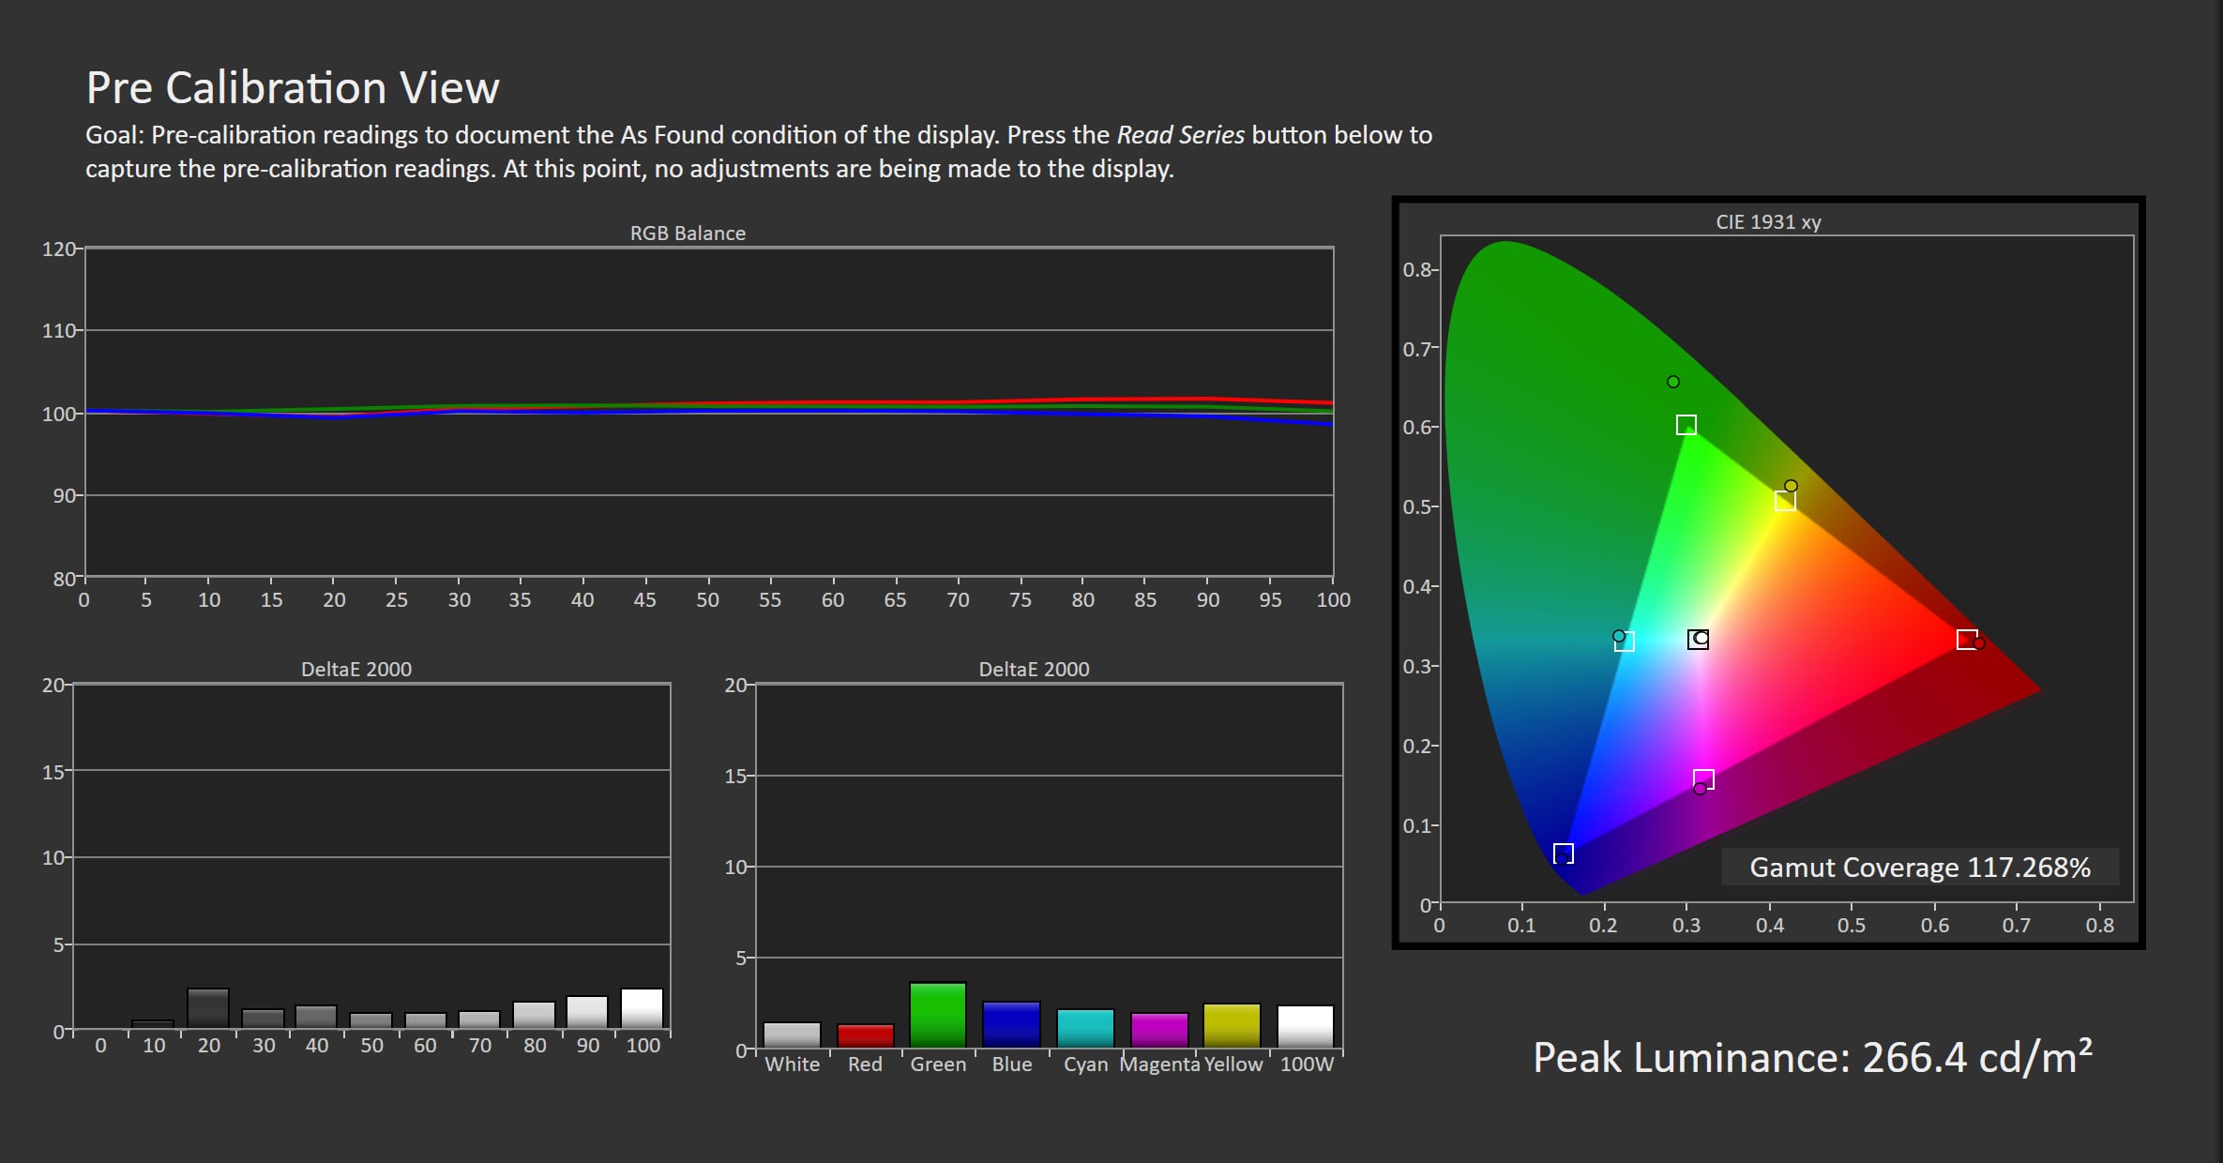Select the measured red circle in the CIE chart

coord(1979,643)
